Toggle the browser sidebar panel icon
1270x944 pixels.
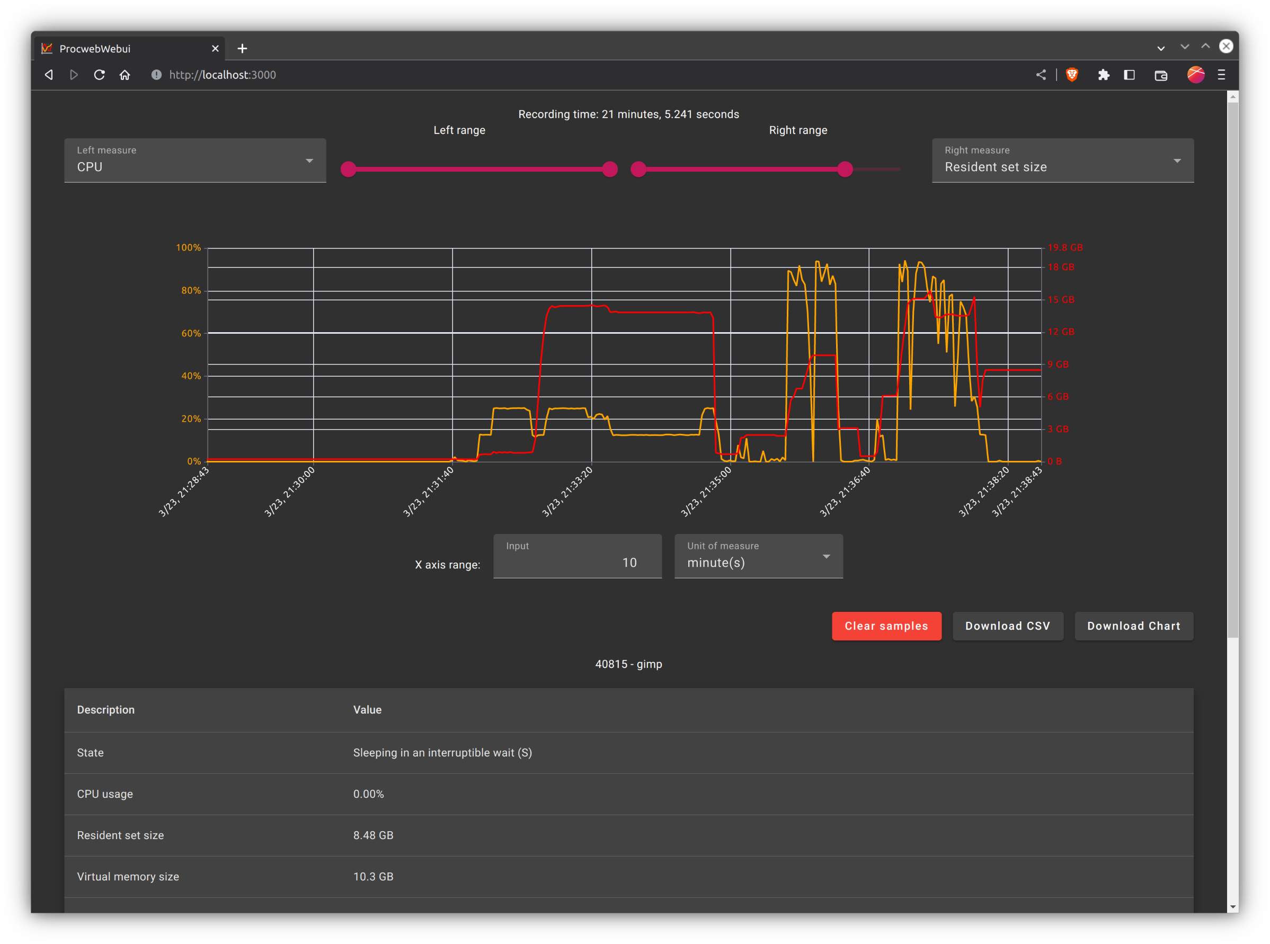[1129, 75]
